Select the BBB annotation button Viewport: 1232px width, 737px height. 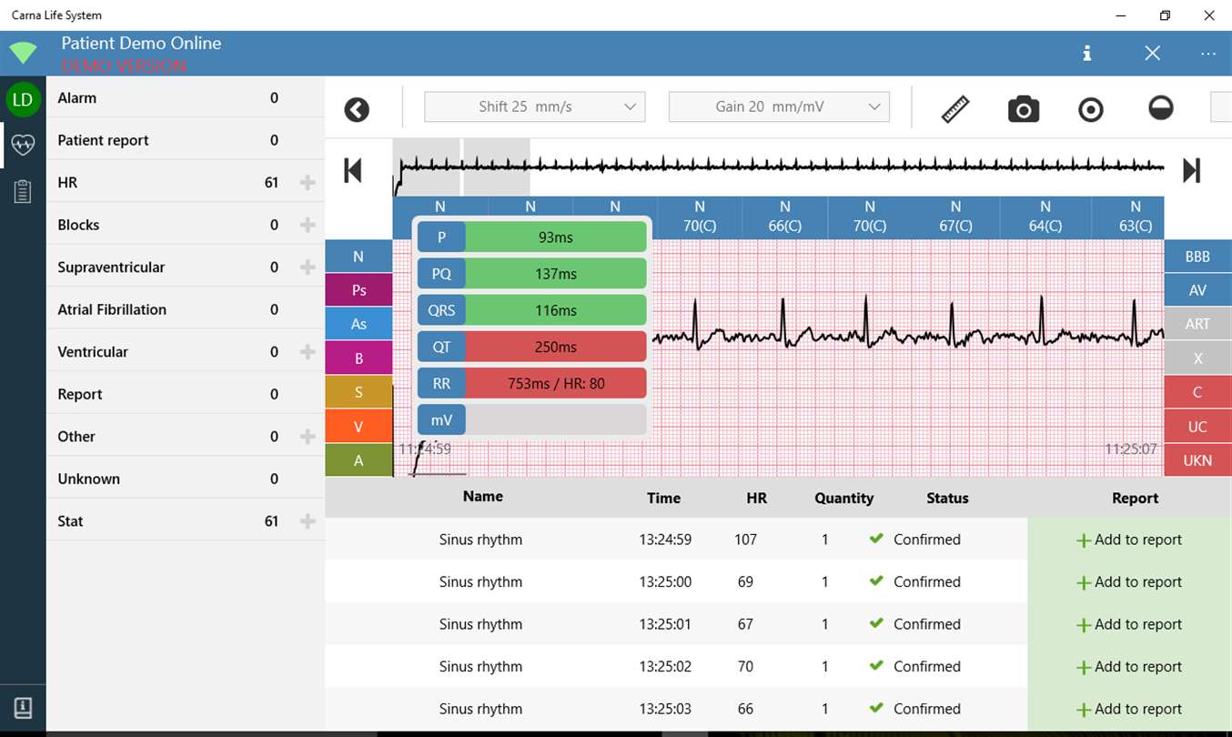pos(1197,257)
